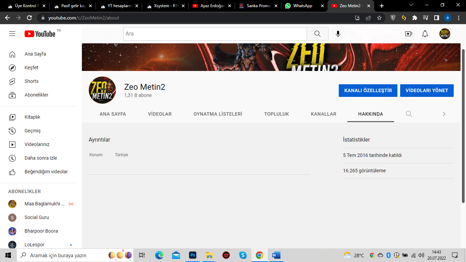Open the YouTube guide hamburger menu
Screen dimensions: 466x262
12,34
